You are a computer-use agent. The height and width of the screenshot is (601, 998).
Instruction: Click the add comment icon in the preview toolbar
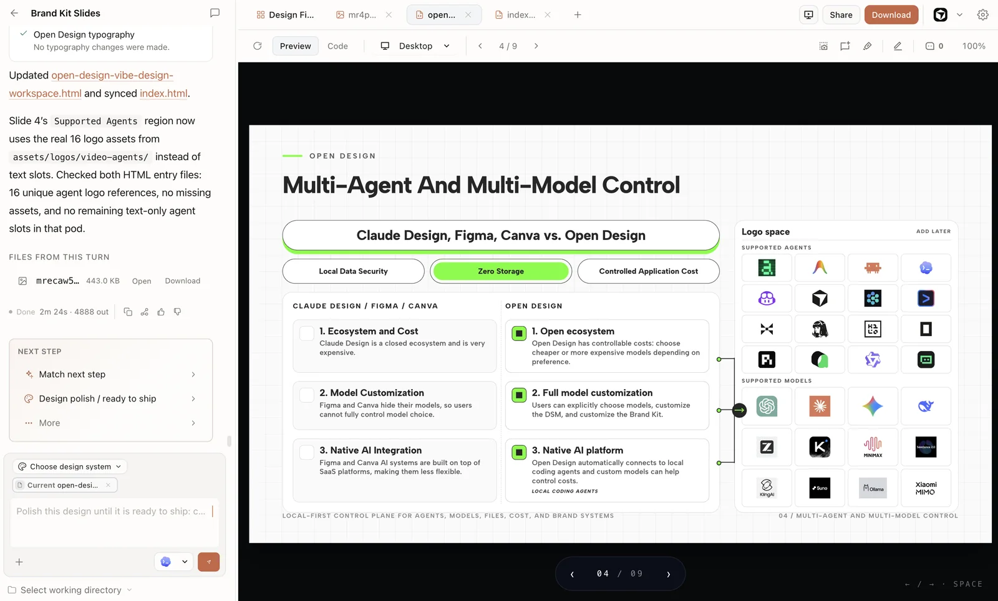845,46
